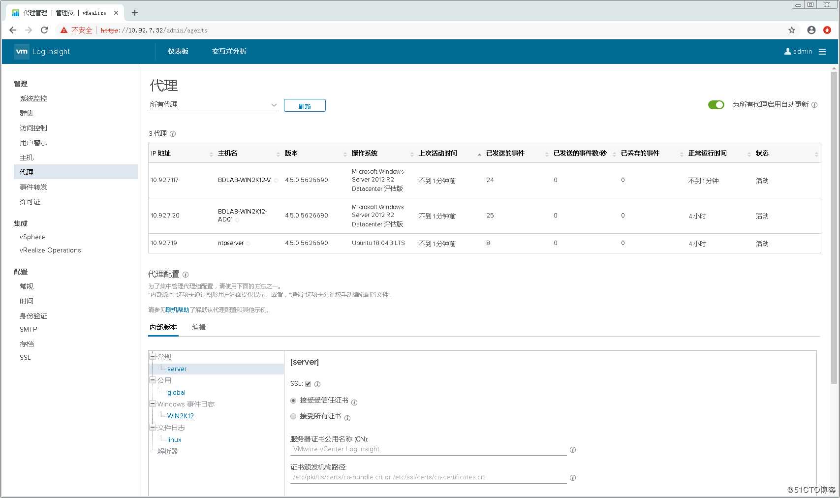Toggle auto-update for all agents switch
Image resolution: width=840 pixels, height=498 pixels.
716,105
